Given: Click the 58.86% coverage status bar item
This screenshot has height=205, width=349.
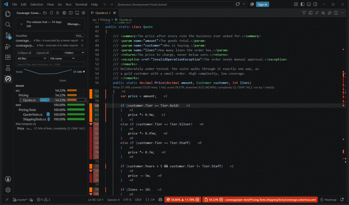Looking at the screenshot, I should point(183,200).
